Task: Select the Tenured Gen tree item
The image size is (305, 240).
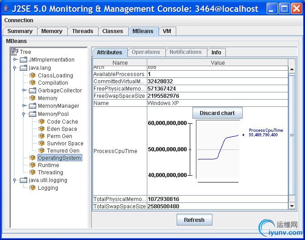Action: click(x=63, y=151)
